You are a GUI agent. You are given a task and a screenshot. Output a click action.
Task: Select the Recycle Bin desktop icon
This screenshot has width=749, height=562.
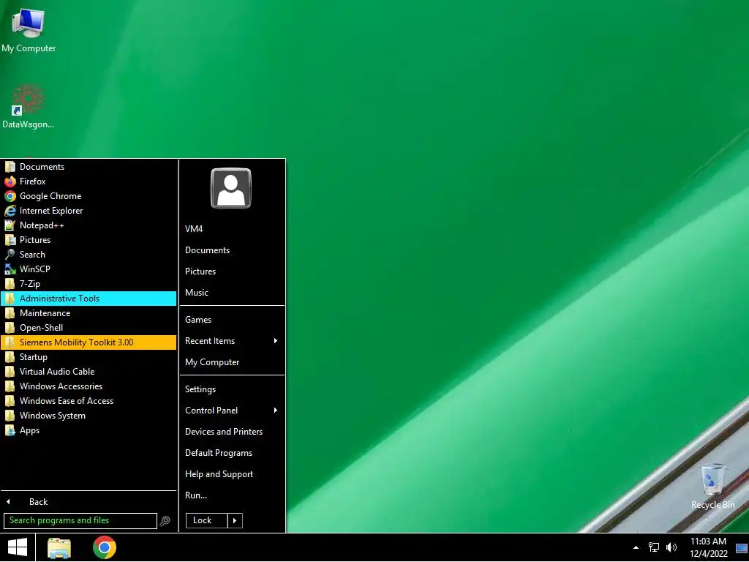[712, 487]
